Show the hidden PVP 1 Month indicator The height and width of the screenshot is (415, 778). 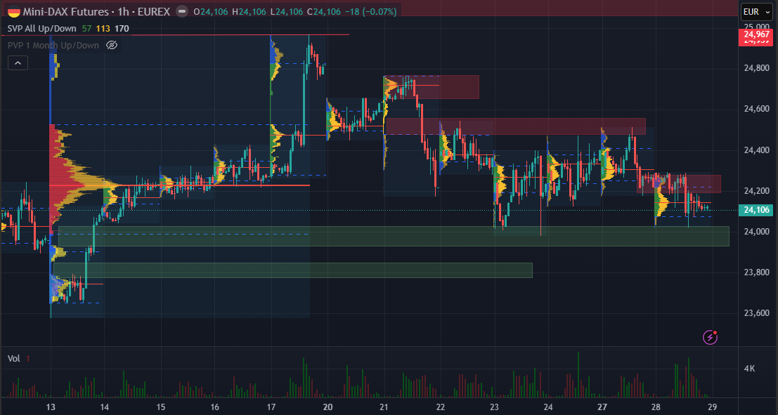pos(112,45)
